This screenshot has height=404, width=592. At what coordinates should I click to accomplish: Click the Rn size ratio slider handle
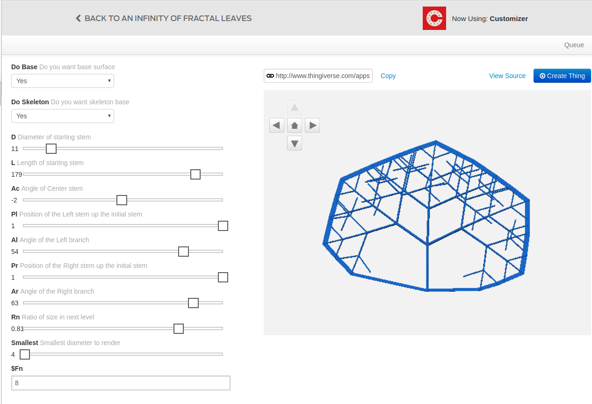coord(179,329)
